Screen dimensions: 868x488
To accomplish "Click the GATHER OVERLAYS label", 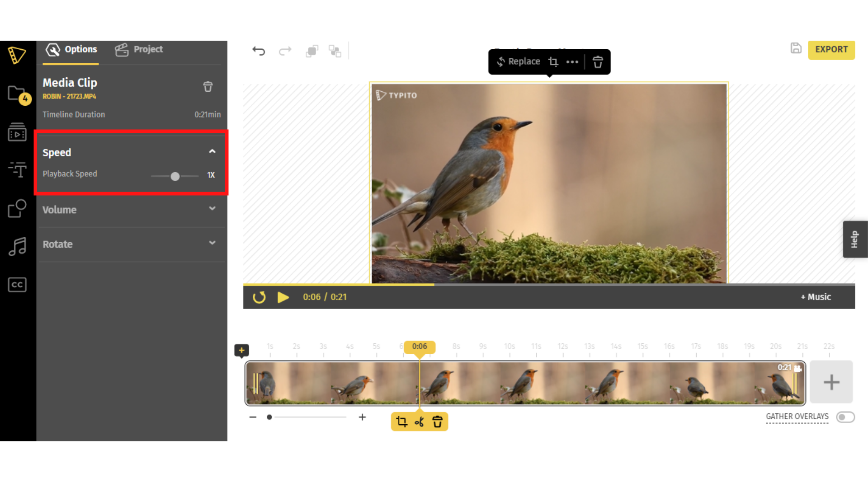I will (x=797, y=417).
